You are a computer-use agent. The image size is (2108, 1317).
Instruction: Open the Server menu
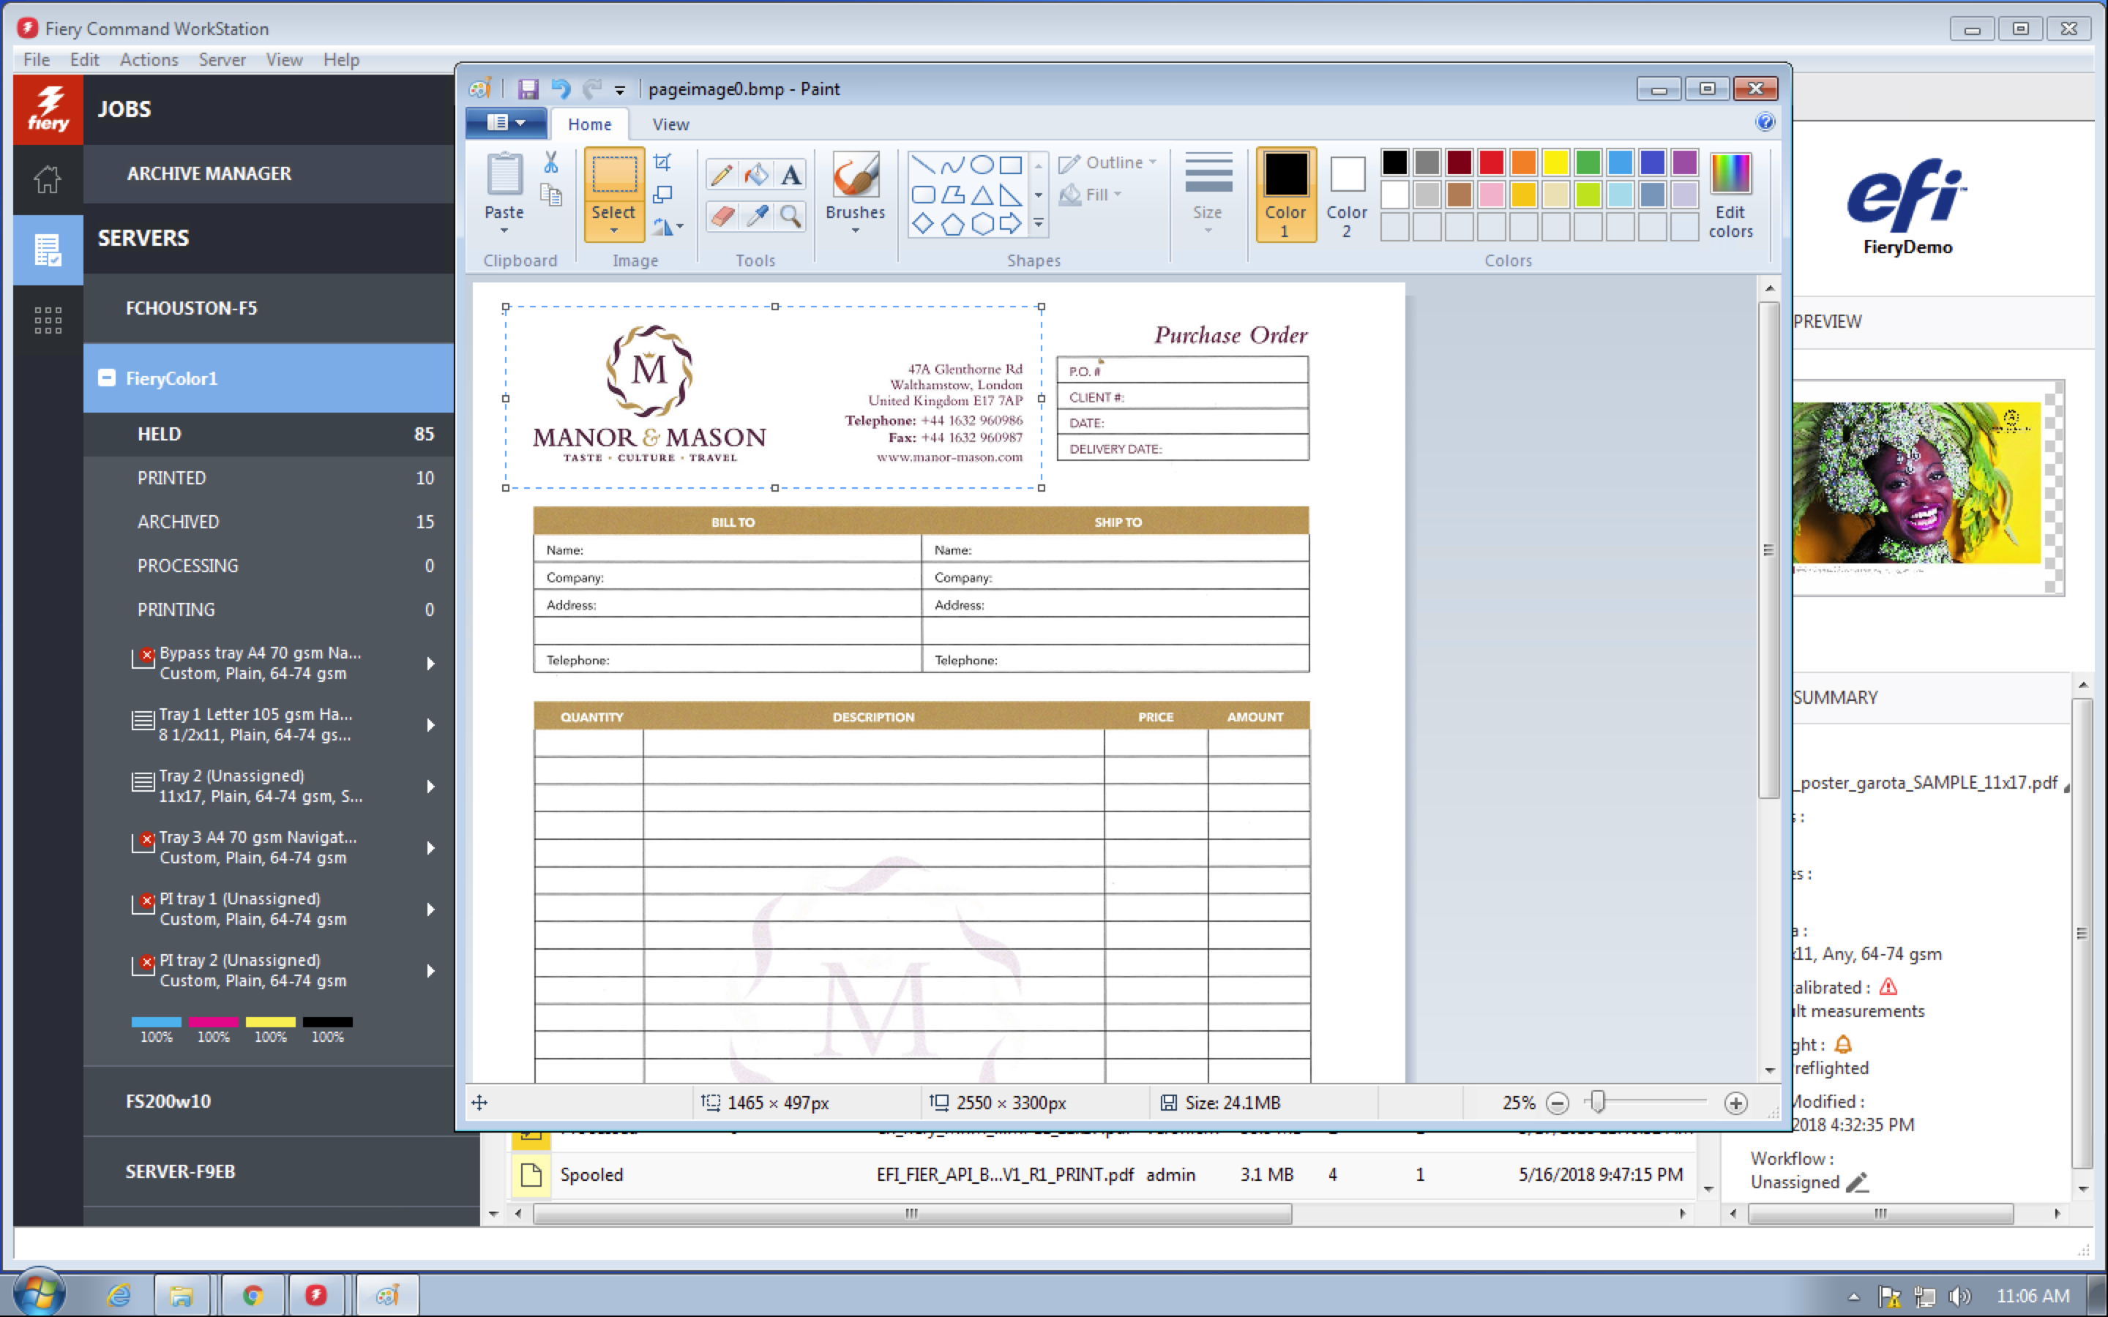point(221,59)
